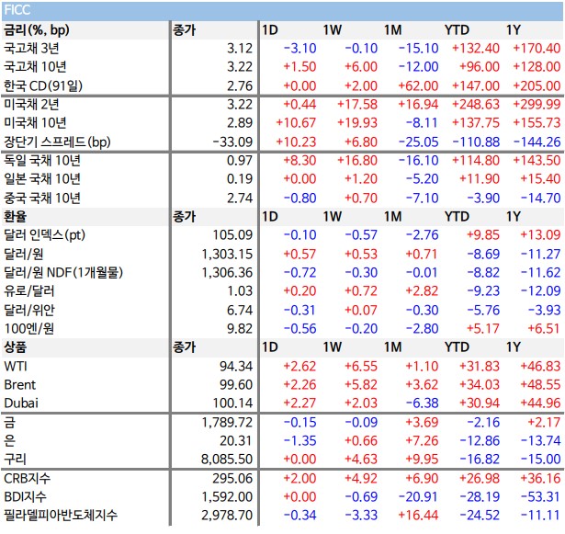Click NDF closing value 1,306.36
Image resolution: width=565 pixels, height=534 pixels.
227,273
